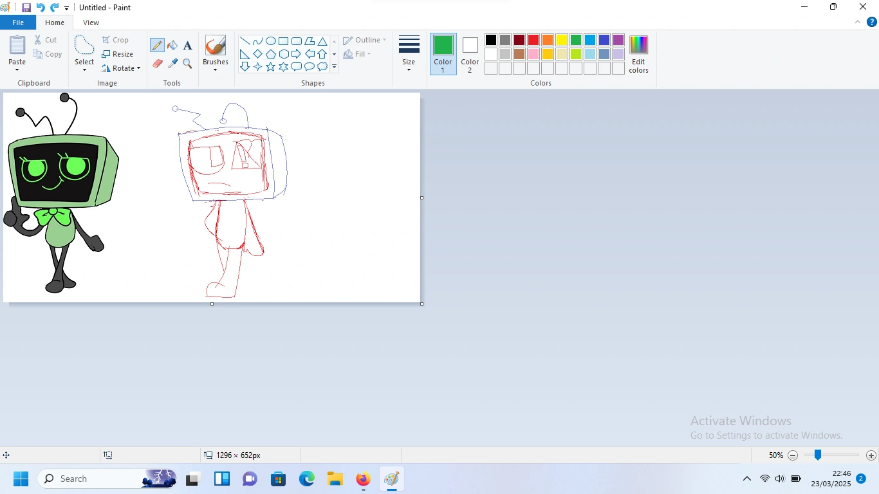Viewport: 879px width, 494px height.
Task: Select the Fill with color bucket tool
Action: [172, 46]
